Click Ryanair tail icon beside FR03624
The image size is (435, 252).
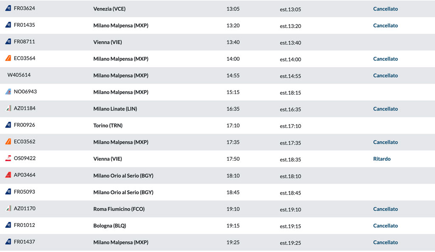[x=8, y=8]
